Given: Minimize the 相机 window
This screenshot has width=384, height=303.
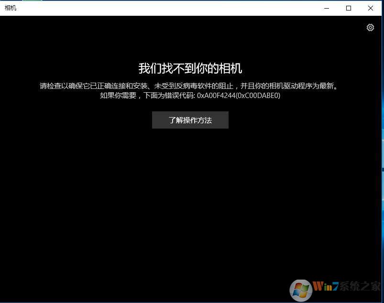Looking at the screenshot, I should coord(327,8).
